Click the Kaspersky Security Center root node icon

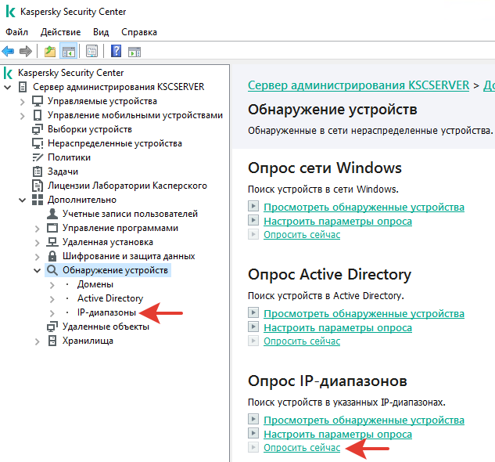point(8,73)
